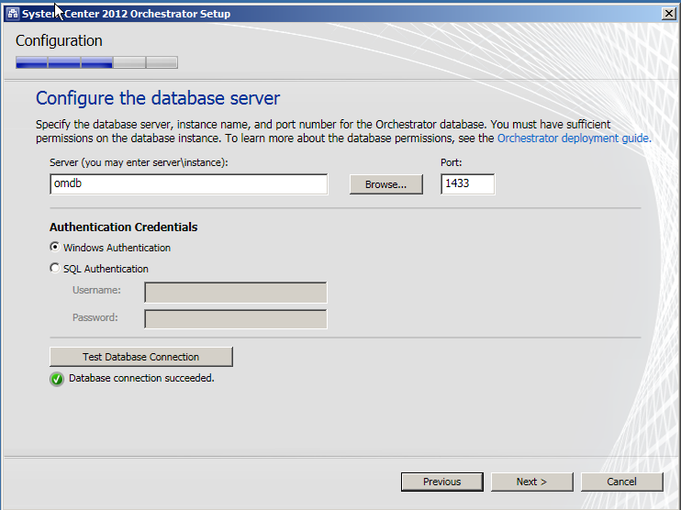Click the window title 'System Center 2012 Orchestrator Setup'

click(127, 14)
